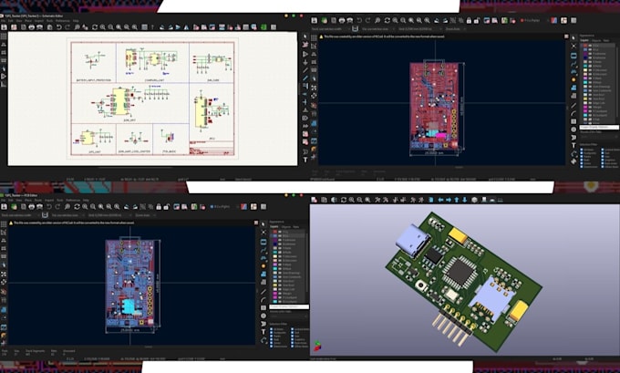This screenshot has height=373, width=620.
Task: Open via size dropdown in top-right PCB Editor
Action: point(377,29)
